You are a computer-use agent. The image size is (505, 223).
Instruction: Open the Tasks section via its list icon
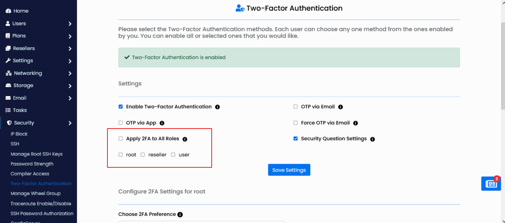click(x=8, y=110)
